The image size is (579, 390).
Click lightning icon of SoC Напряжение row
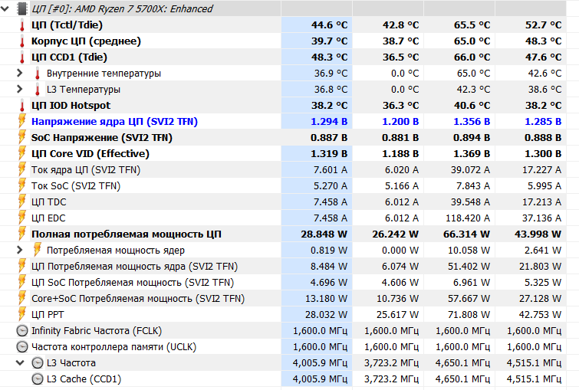[x=21, y=137]
